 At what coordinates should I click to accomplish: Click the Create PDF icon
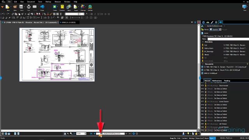55,7
